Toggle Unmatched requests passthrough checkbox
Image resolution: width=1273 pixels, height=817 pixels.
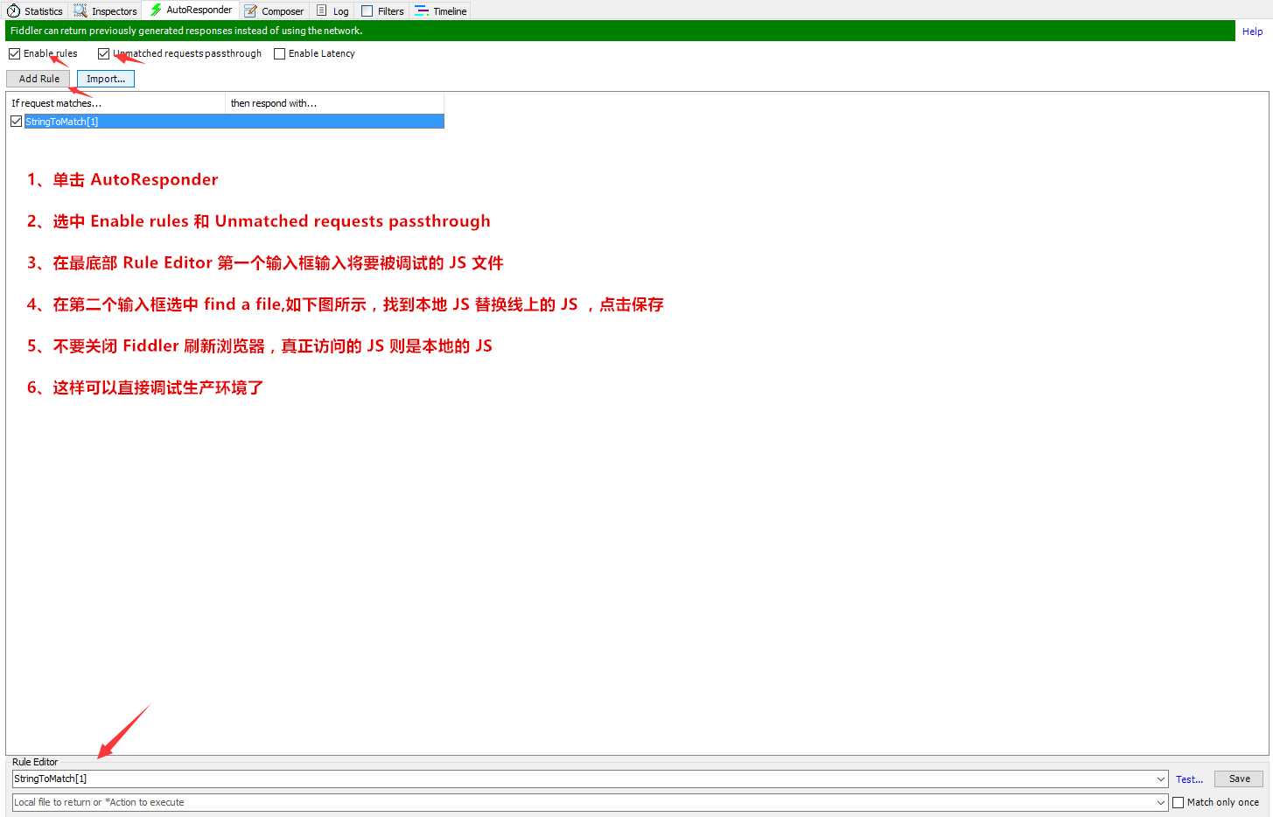(x=103, y=53)
